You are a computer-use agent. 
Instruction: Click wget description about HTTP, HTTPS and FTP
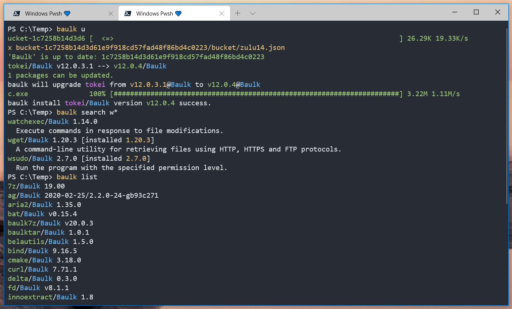179,149
